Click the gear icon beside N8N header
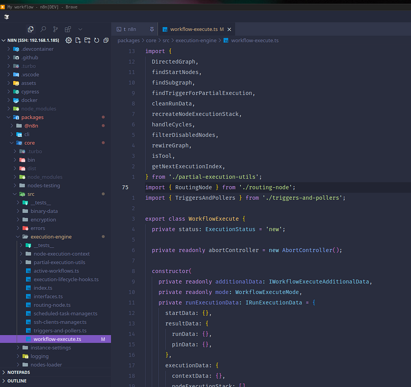Screen dimensions: 411x387 [69, 40]
